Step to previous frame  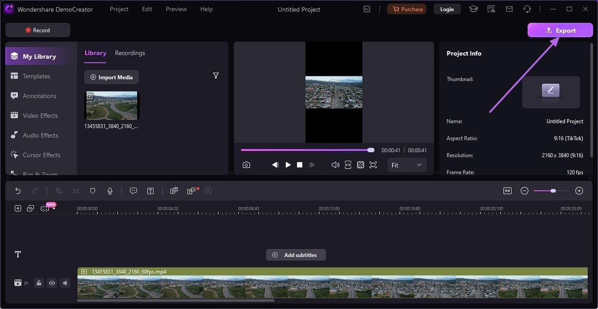tap(275, 165)
